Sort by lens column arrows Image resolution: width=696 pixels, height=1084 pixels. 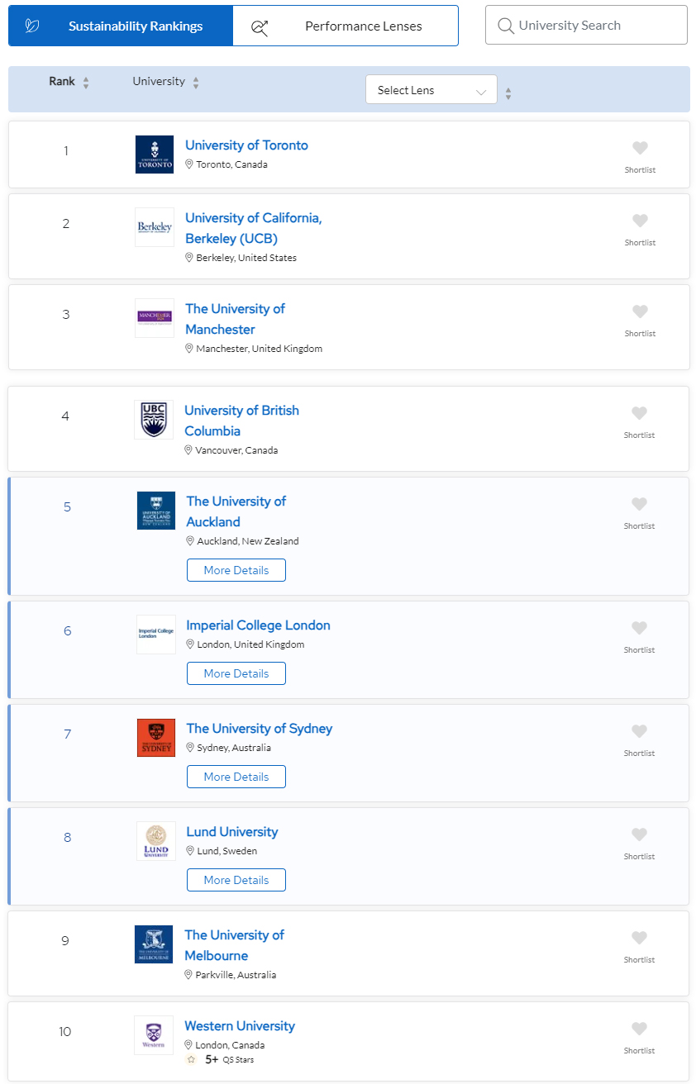(508, 93)
